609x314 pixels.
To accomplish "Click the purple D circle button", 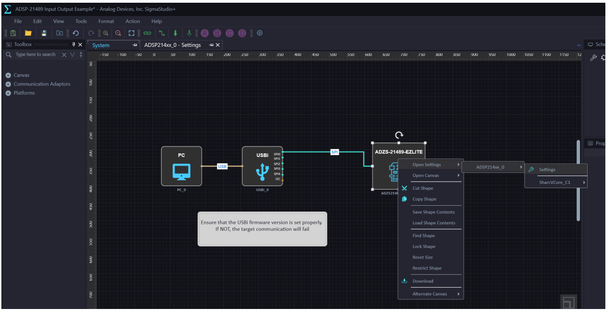I will tap(242, 33).
